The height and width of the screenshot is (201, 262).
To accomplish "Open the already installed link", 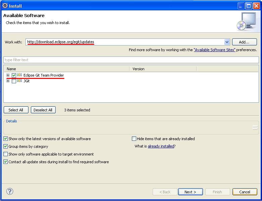I will [161, 146].
